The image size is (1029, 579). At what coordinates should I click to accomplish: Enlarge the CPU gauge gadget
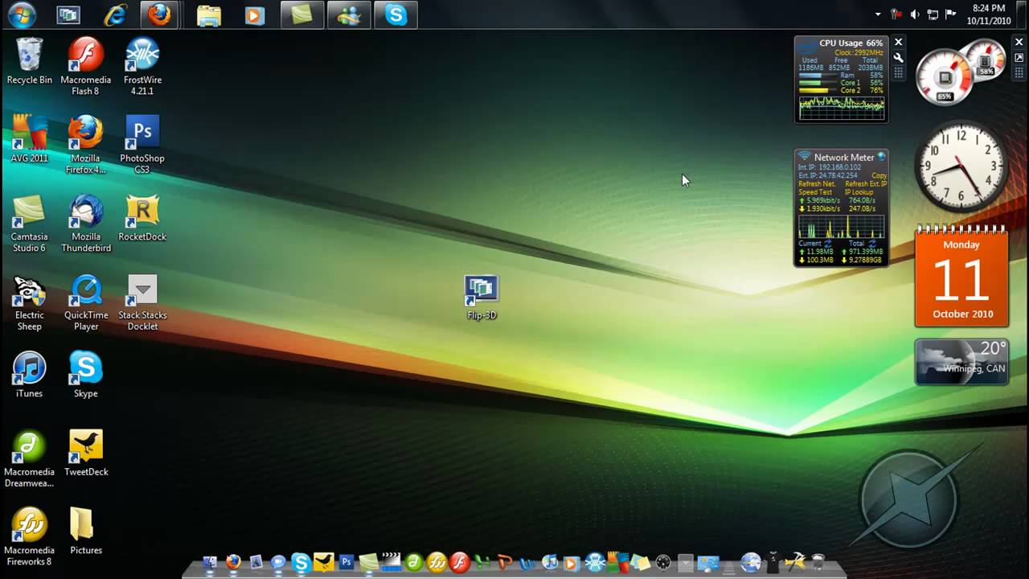click(1019, 57)
